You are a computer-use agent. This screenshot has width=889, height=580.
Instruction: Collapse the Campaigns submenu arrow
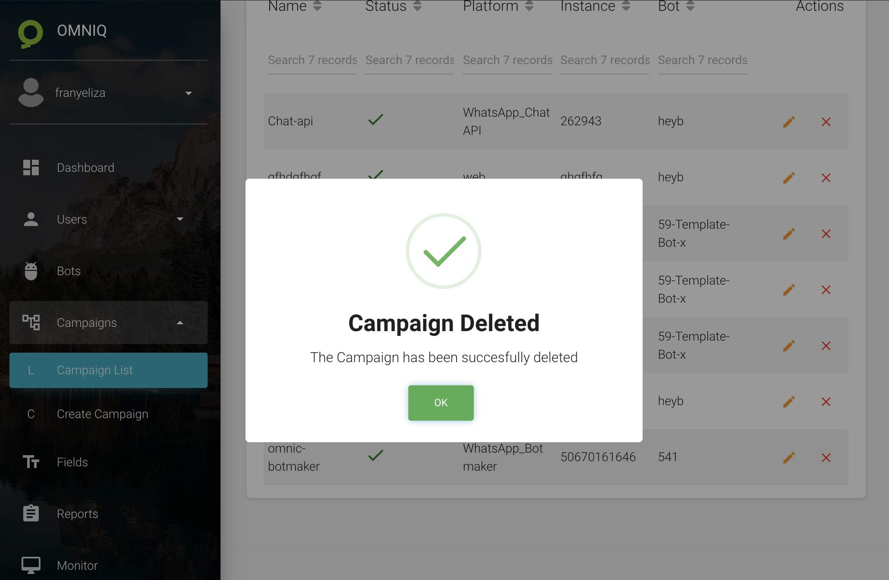[x=180, y=323]
